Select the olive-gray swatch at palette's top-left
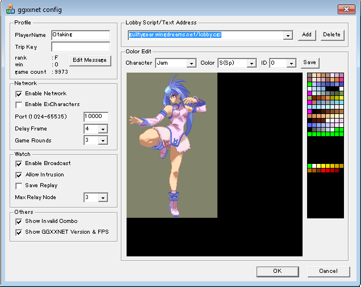361x287 pixels. (x=310, y=75)
